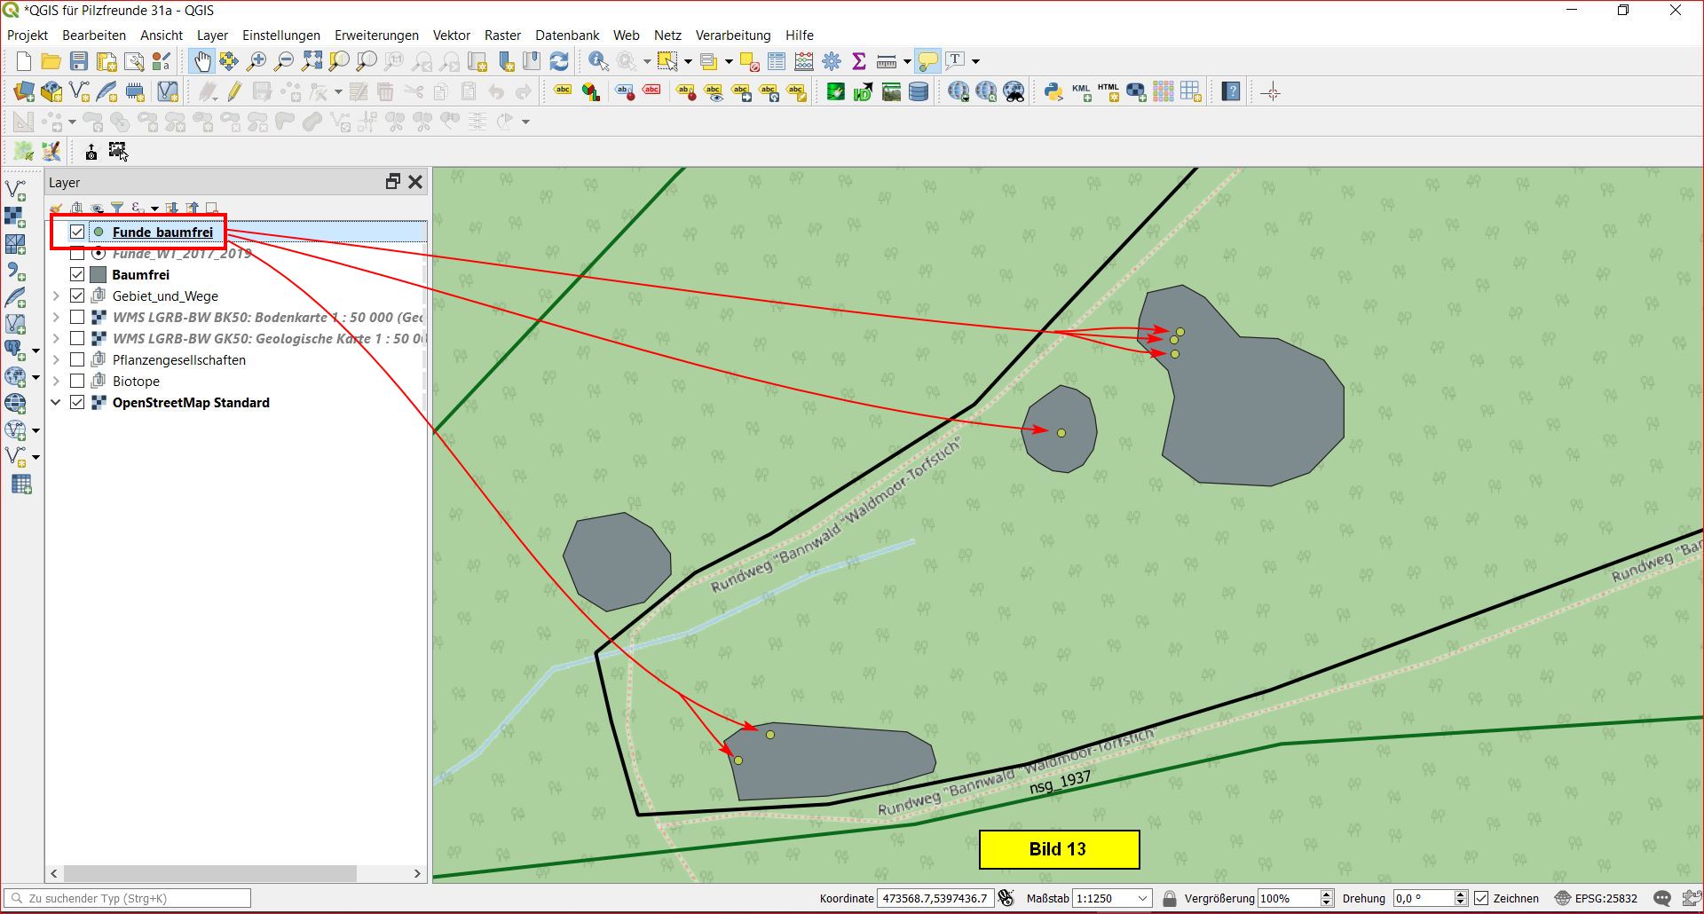Open the statistical summary sigma icon
Viewport: 1704px width, 914px height.
click(x=858, y=61)
